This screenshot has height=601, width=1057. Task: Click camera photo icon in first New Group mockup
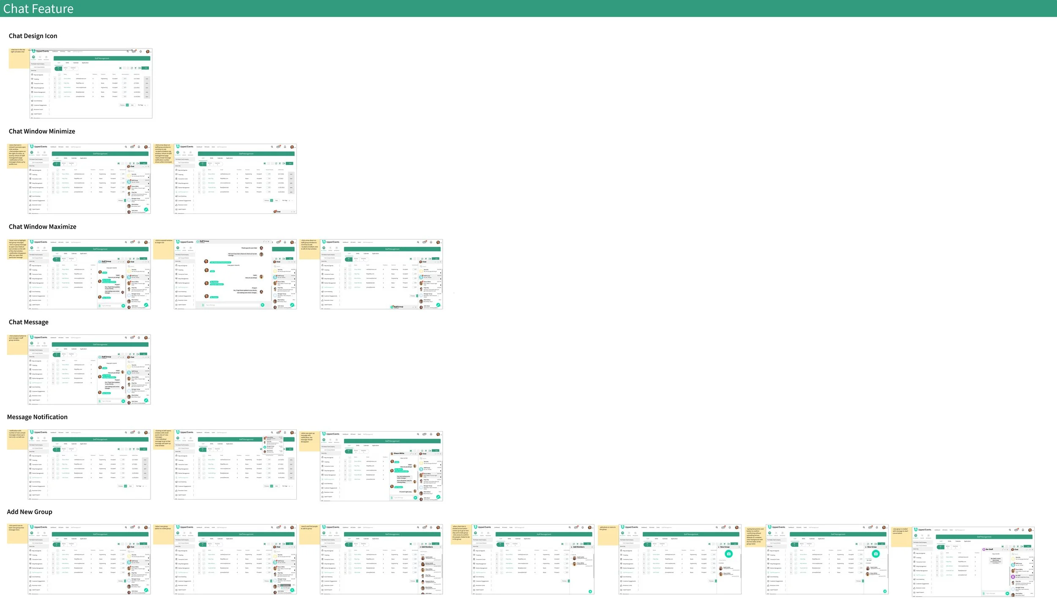(729, 554)
